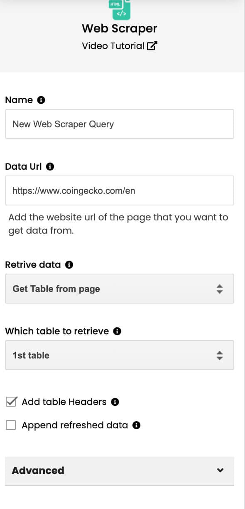Click the info icon after Add table Headers
245x509 pixels.
pyautogui.click(x=115, y=402)
